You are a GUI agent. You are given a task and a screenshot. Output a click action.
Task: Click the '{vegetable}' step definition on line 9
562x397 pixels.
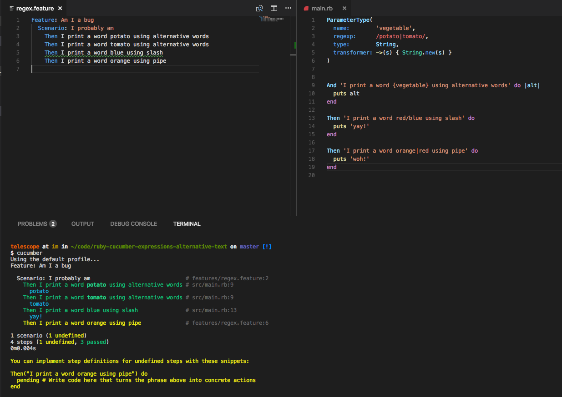[x=433, y=85]
